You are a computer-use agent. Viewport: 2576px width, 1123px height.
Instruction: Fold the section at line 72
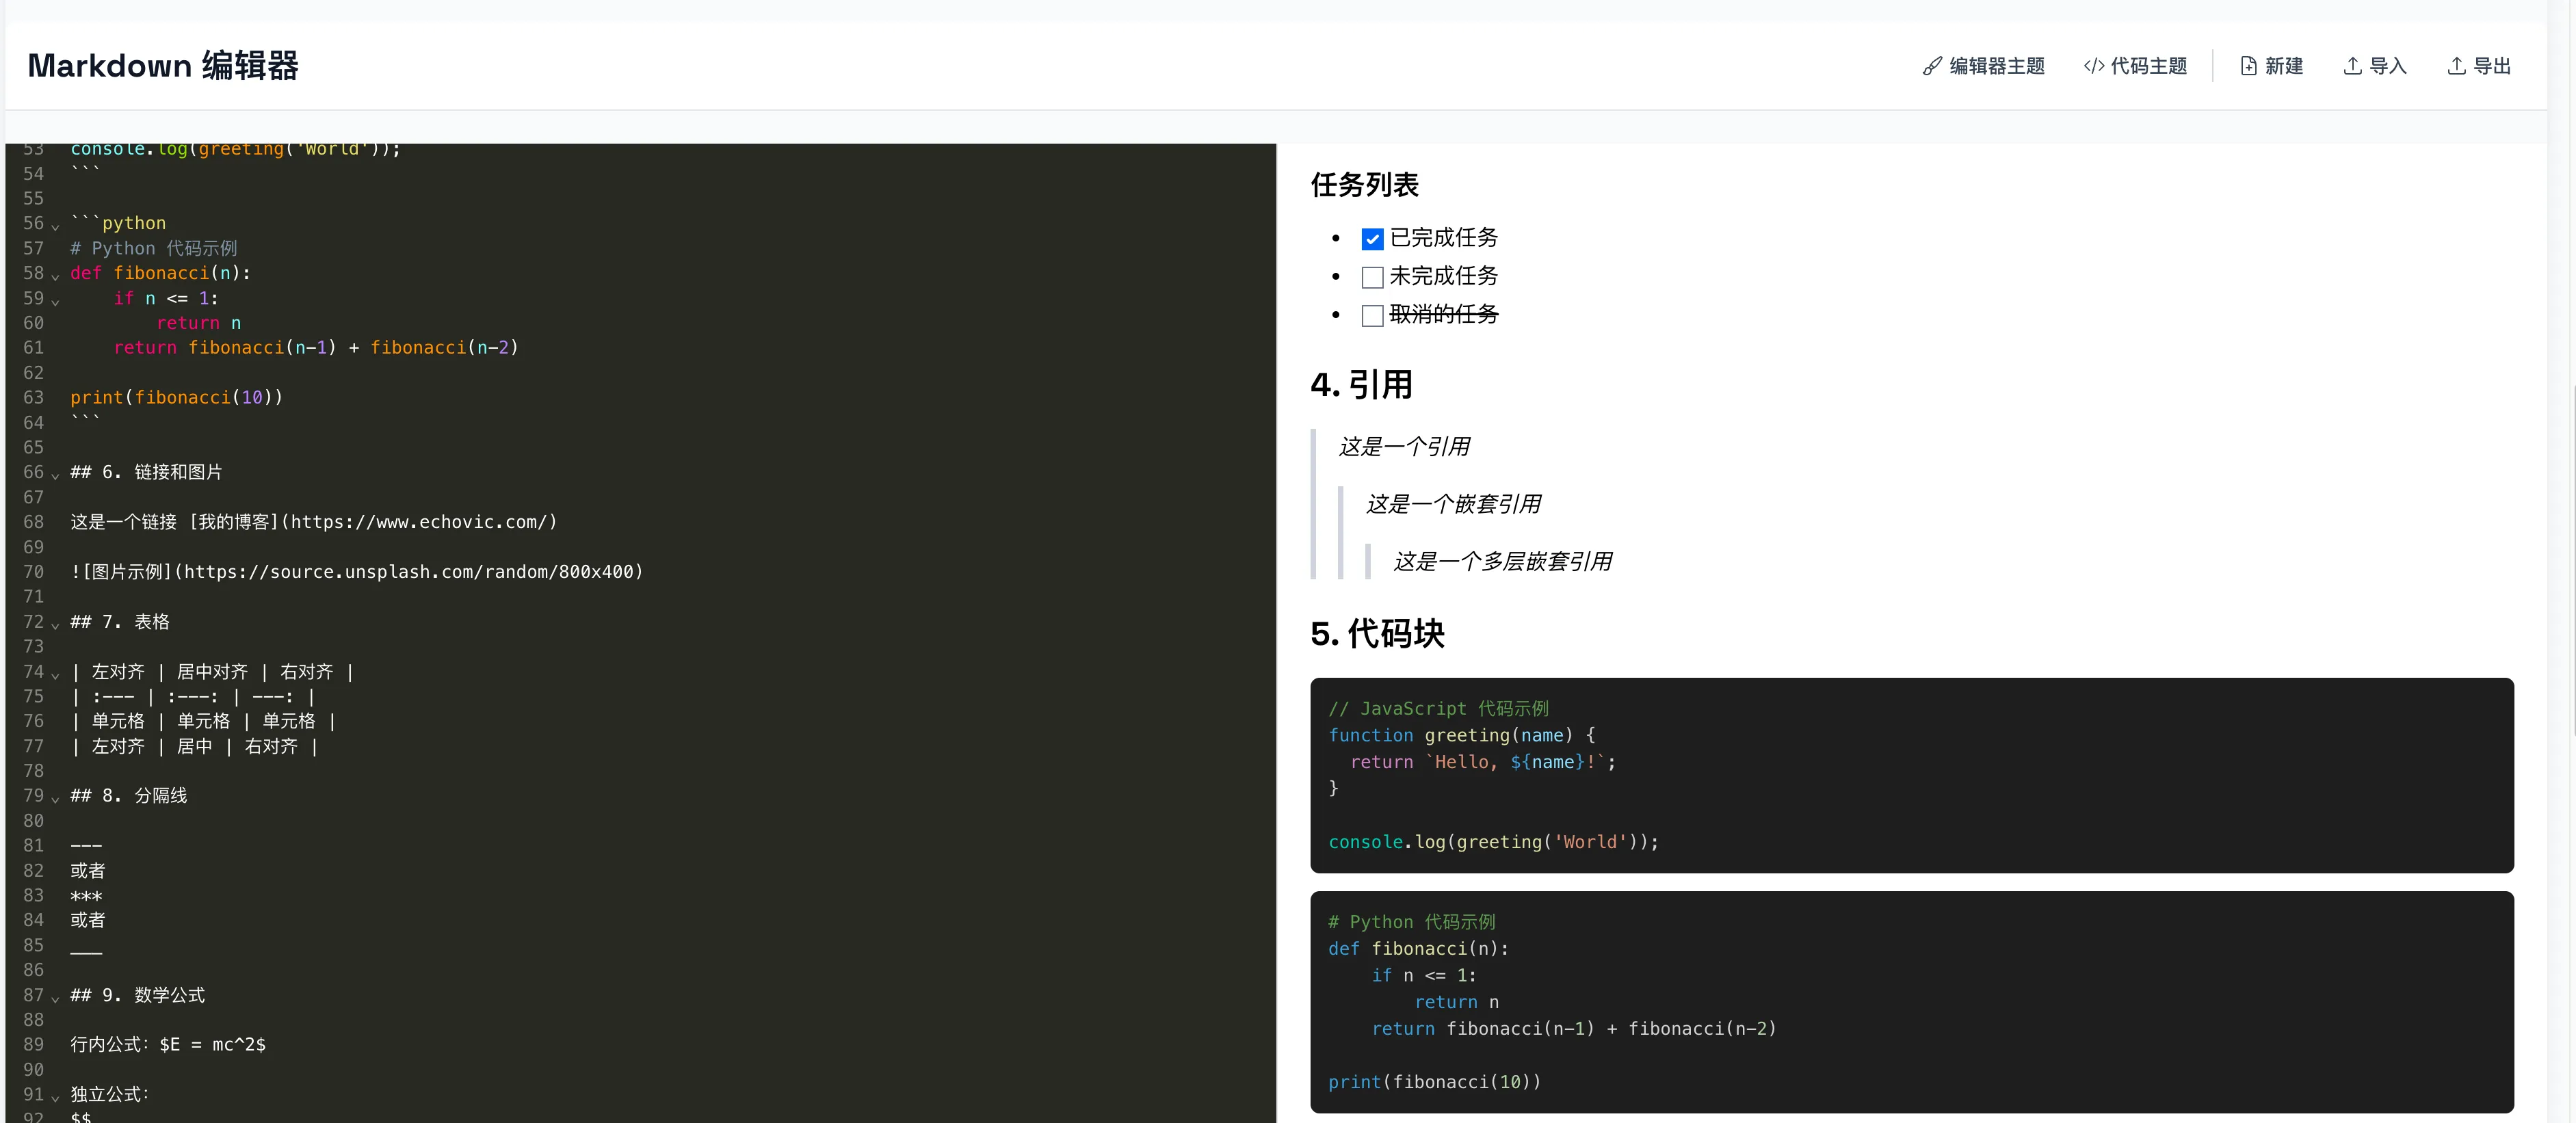(x=55, y=625)
